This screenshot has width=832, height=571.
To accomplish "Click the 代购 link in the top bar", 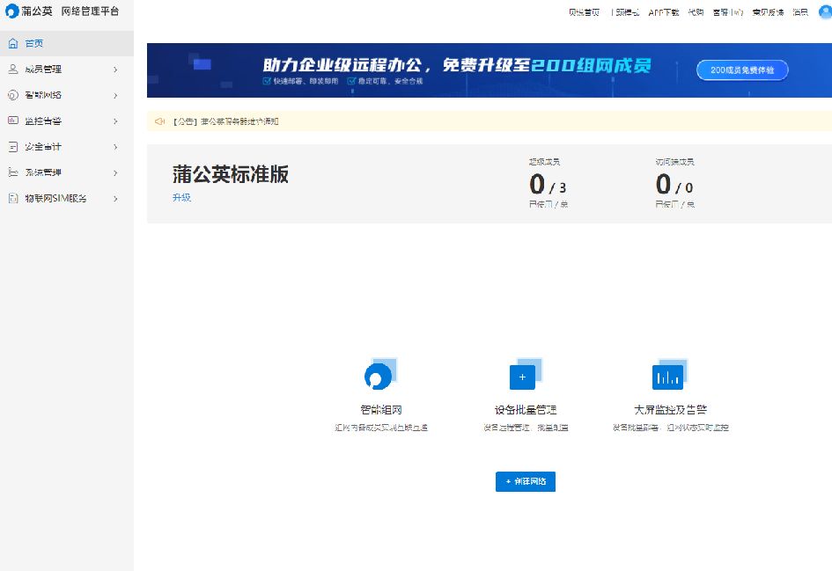I will point(696,12).
